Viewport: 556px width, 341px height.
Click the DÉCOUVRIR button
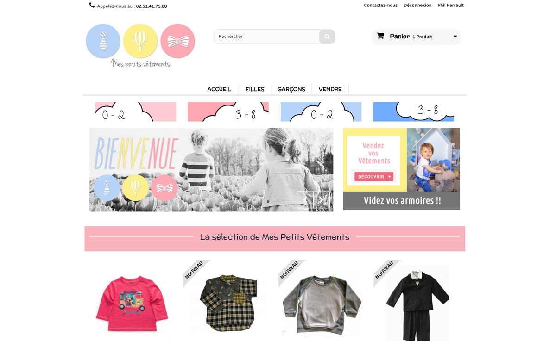tap(374, 176)
